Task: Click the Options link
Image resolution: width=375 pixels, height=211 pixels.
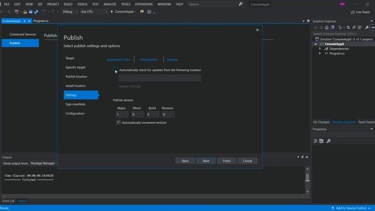Action: [172, 60]
